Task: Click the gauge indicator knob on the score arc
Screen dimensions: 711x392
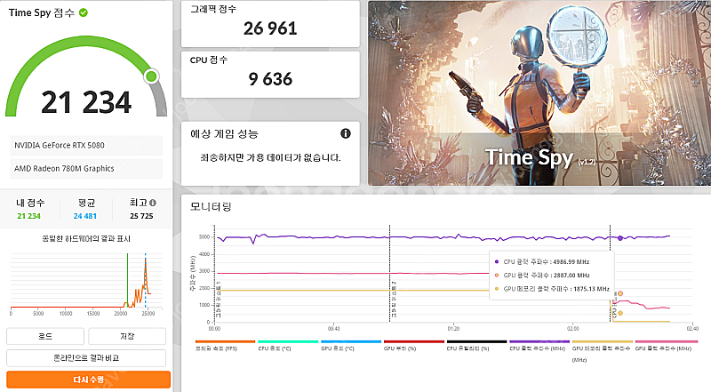Action: (x=151, y=76)
